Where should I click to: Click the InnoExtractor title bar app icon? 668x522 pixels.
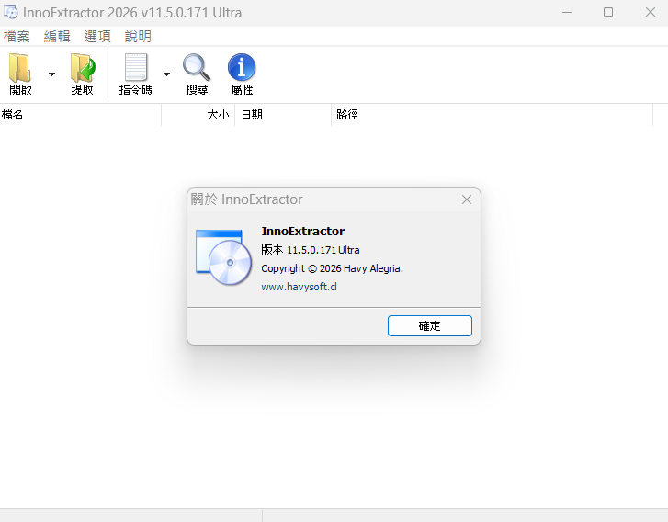[10, 13]
